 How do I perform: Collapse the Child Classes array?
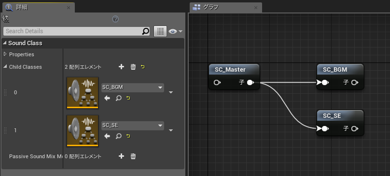pyautogui.click(x=5, y=67)
